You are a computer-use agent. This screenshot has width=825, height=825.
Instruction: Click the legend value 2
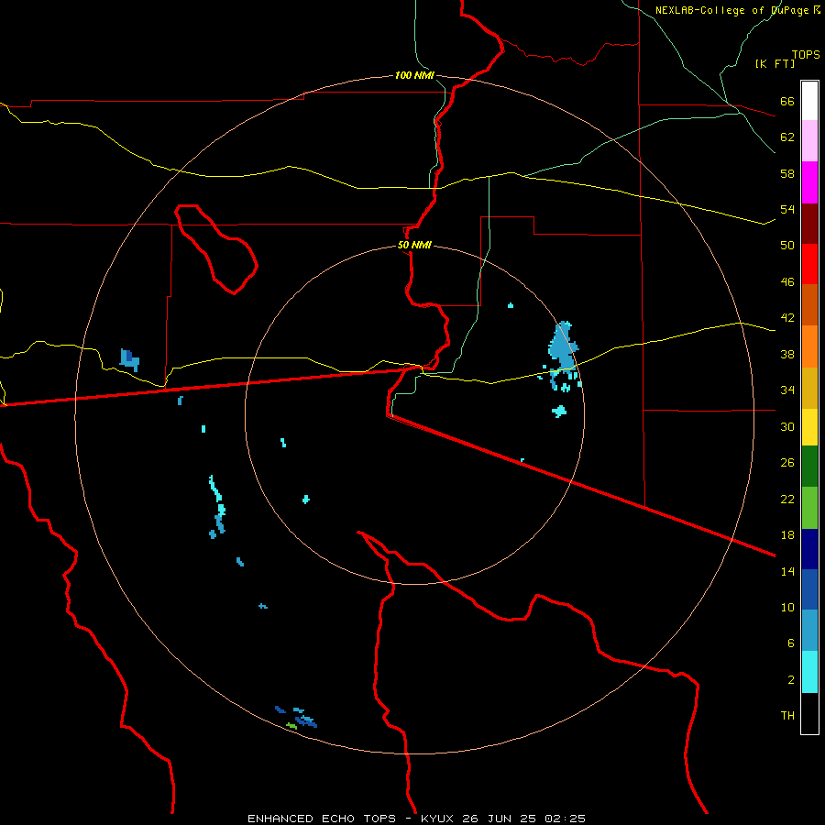[x=790, y=679]
